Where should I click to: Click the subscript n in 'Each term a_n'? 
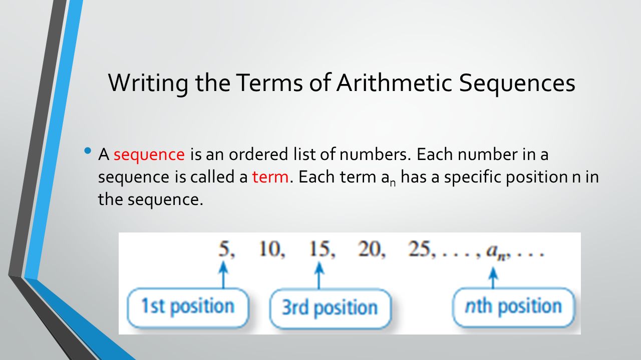pos(393,182)
